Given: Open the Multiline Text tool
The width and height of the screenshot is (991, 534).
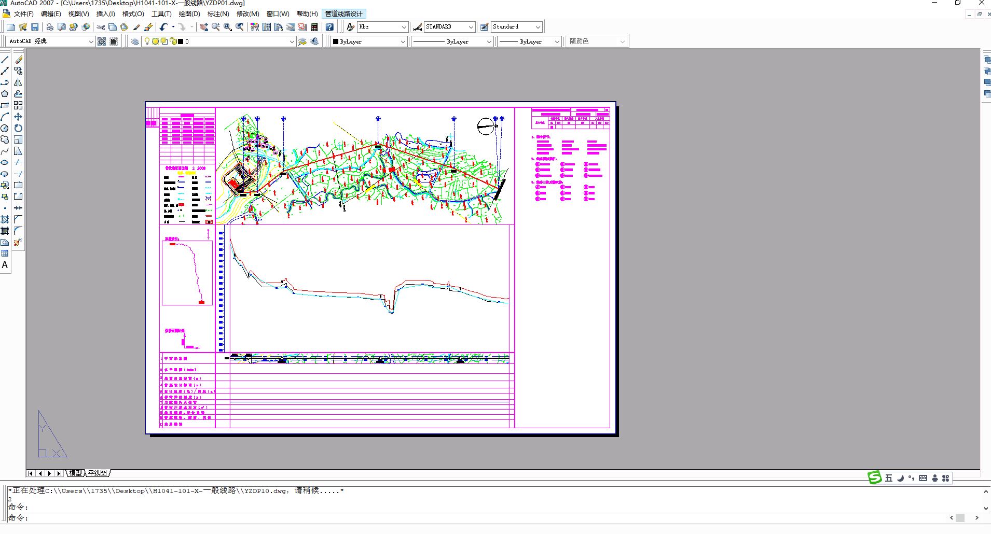Looking at the screenshot, I should point(5,265).
